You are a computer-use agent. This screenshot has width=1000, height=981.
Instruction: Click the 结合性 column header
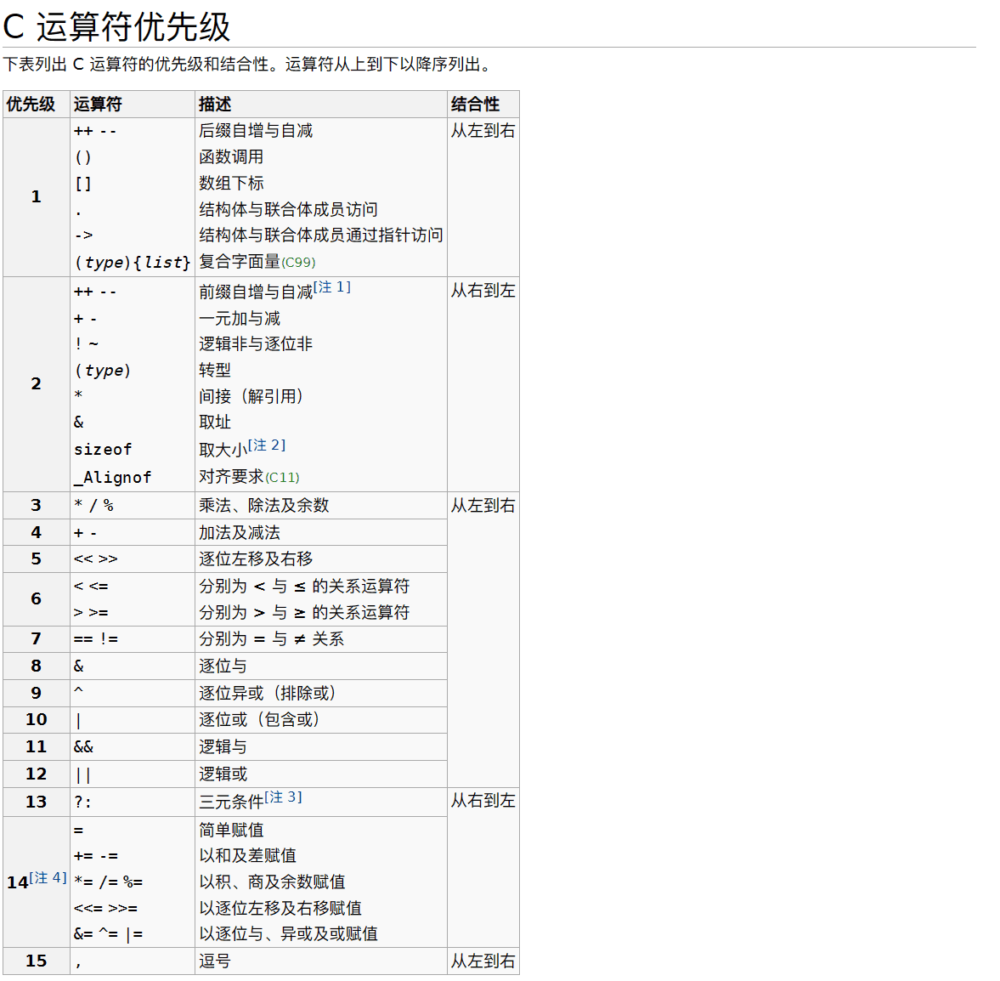click(x=483, y=104)
